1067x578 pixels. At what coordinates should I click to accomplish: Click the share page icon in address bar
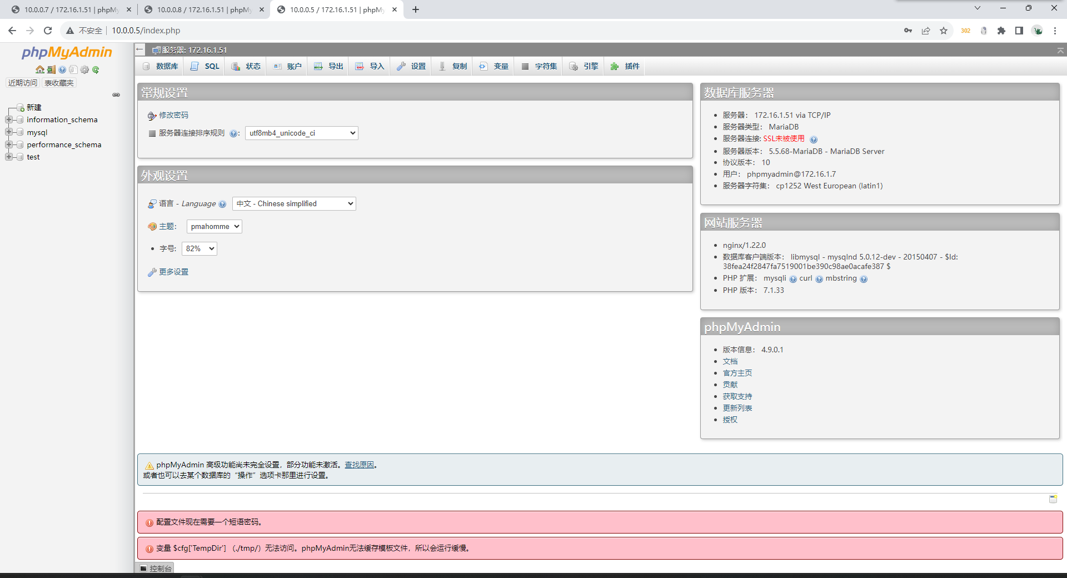point(926,31)
